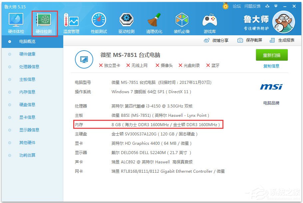This screenshot has width=303, height=203.
Task: Click the 复制信息 copy info link
Action: point(272,66)
